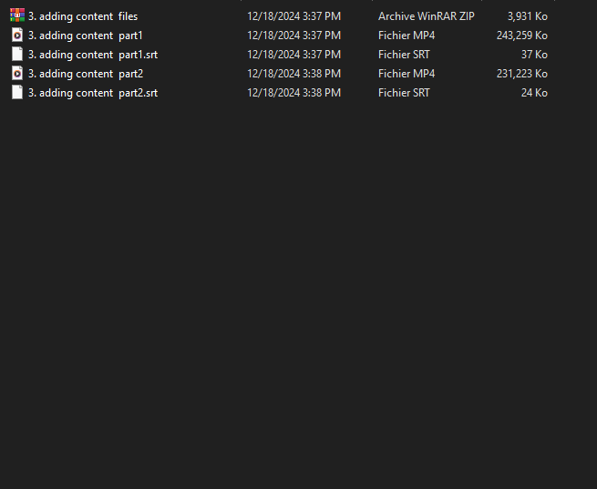Click the WinRAR ZIP archive icon

pyautogui.click(x=17, y=15)
